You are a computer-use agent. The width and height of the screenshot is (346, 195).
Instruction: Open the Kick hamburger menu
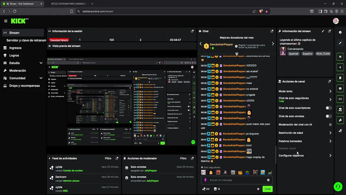(6, 21)
